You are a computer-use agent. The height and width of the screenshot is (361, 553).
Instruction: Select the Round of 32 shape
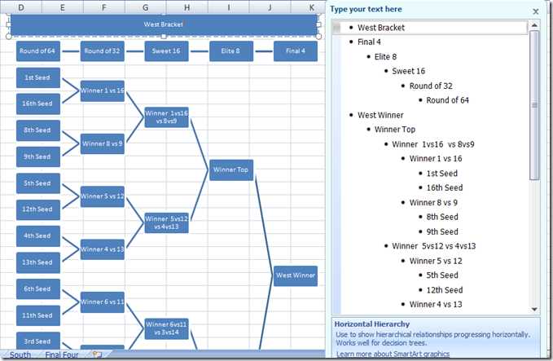tap(103, 51)
